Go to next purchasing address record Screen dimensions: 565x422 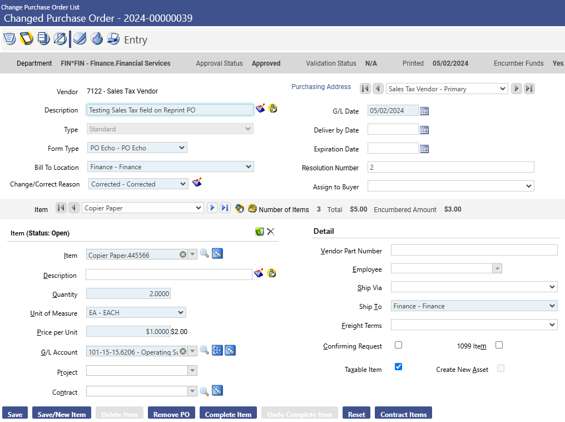tap(517, 89)
